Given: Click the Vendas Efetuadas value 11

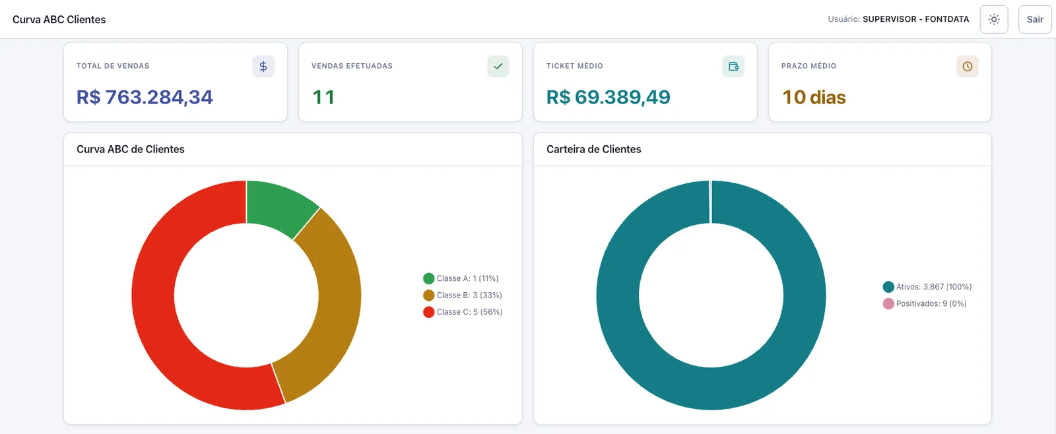Looking at the screenshot, I should pos(323,97).
